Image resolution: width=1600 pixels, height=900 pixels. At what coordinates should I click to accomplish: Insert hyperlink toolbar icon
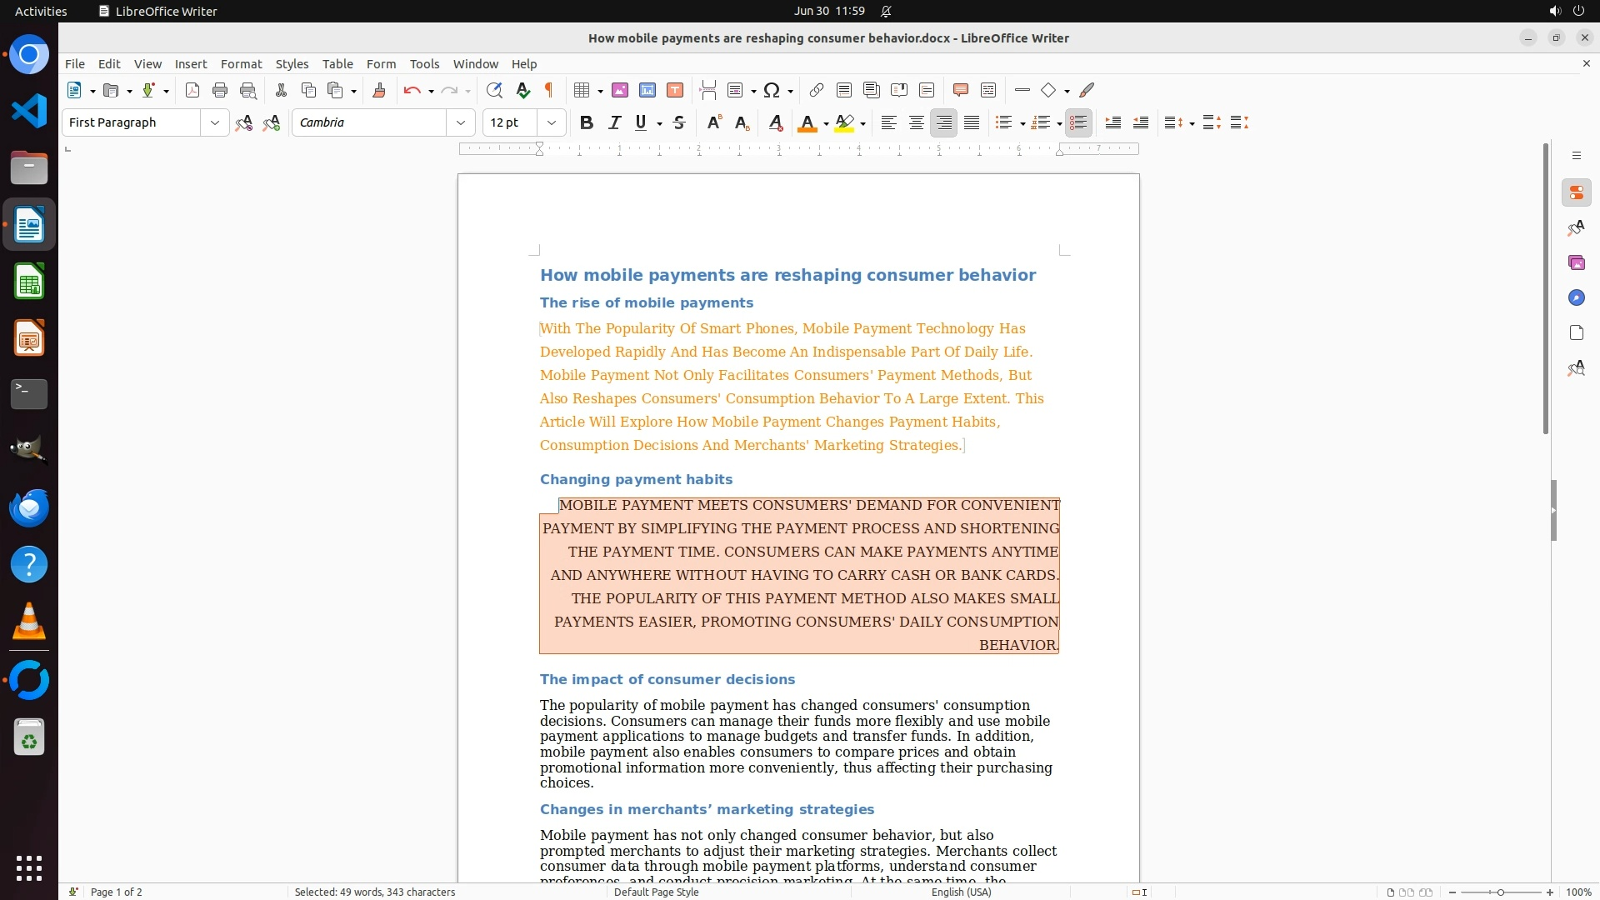click(817, 90)
